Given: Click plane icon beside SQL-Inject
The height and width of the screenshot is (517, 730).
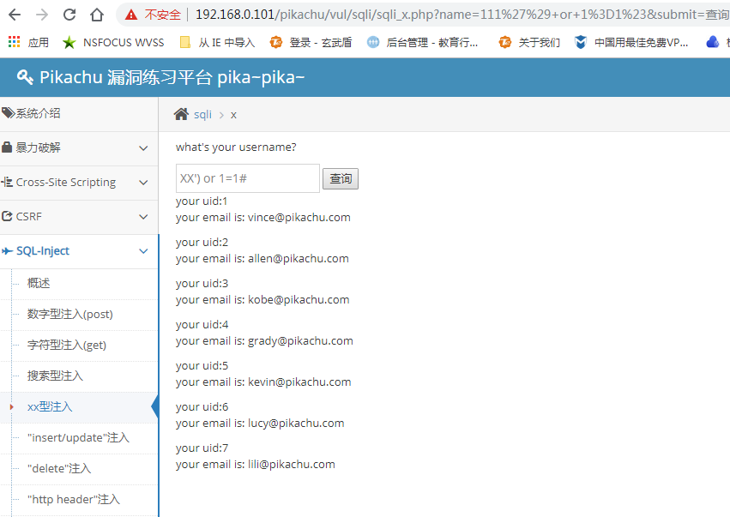Looking at the screenshot, I should 7,251.
